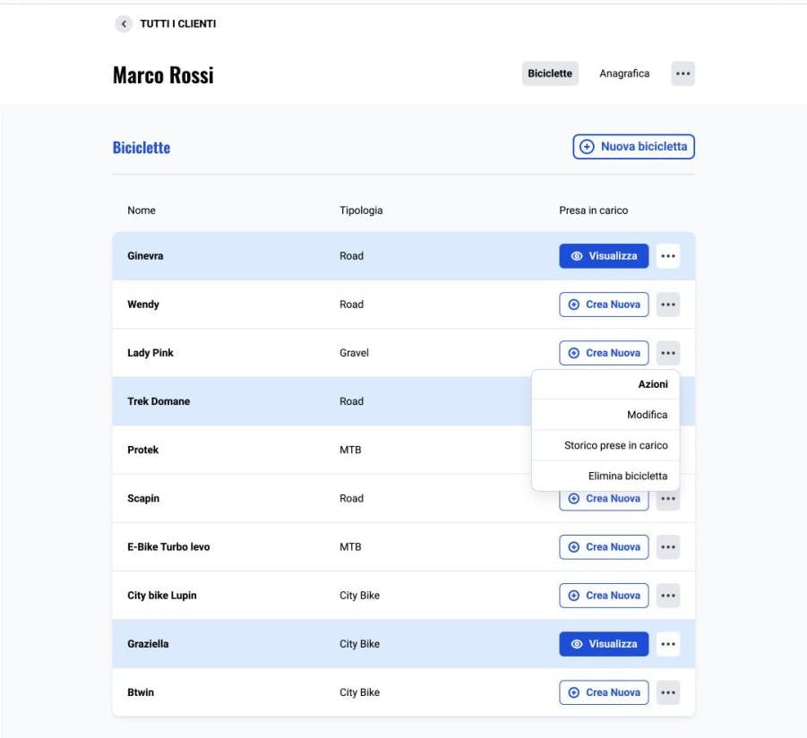Open the three-dot menu beside Anagrafica

(683, 73)
